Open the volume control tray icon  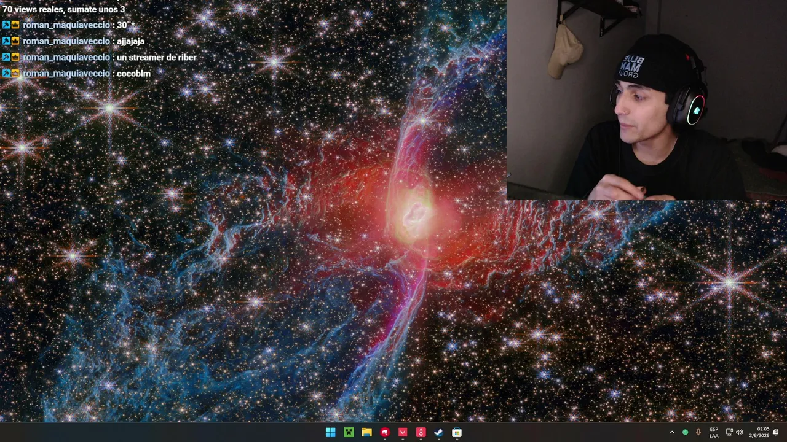[x=739, y=433]
